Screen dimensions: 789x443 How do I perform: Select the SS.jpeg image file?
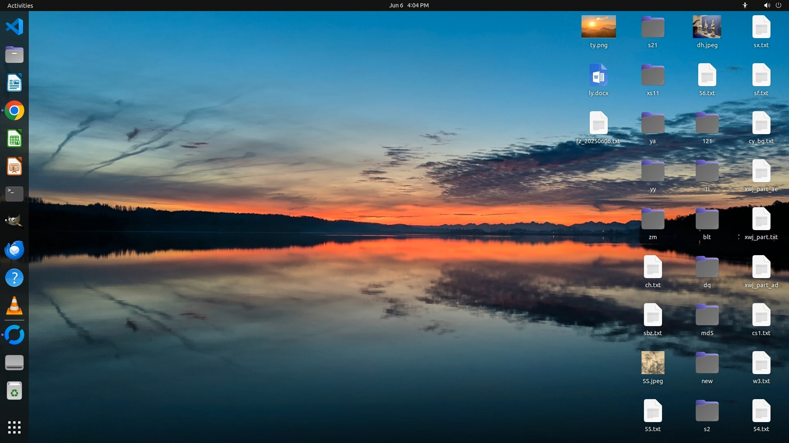tap(653, 363)
